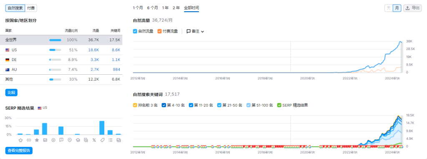Screen dimensions: 427x159
Task: Toggle the 第 51-100 名 checkbox
Action: (249, 105)
